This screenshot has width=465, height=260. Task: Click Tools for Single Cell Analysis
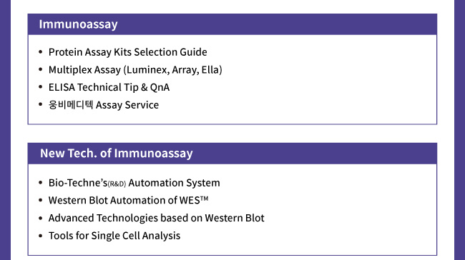pyautogui.click(x=114, y=236)
